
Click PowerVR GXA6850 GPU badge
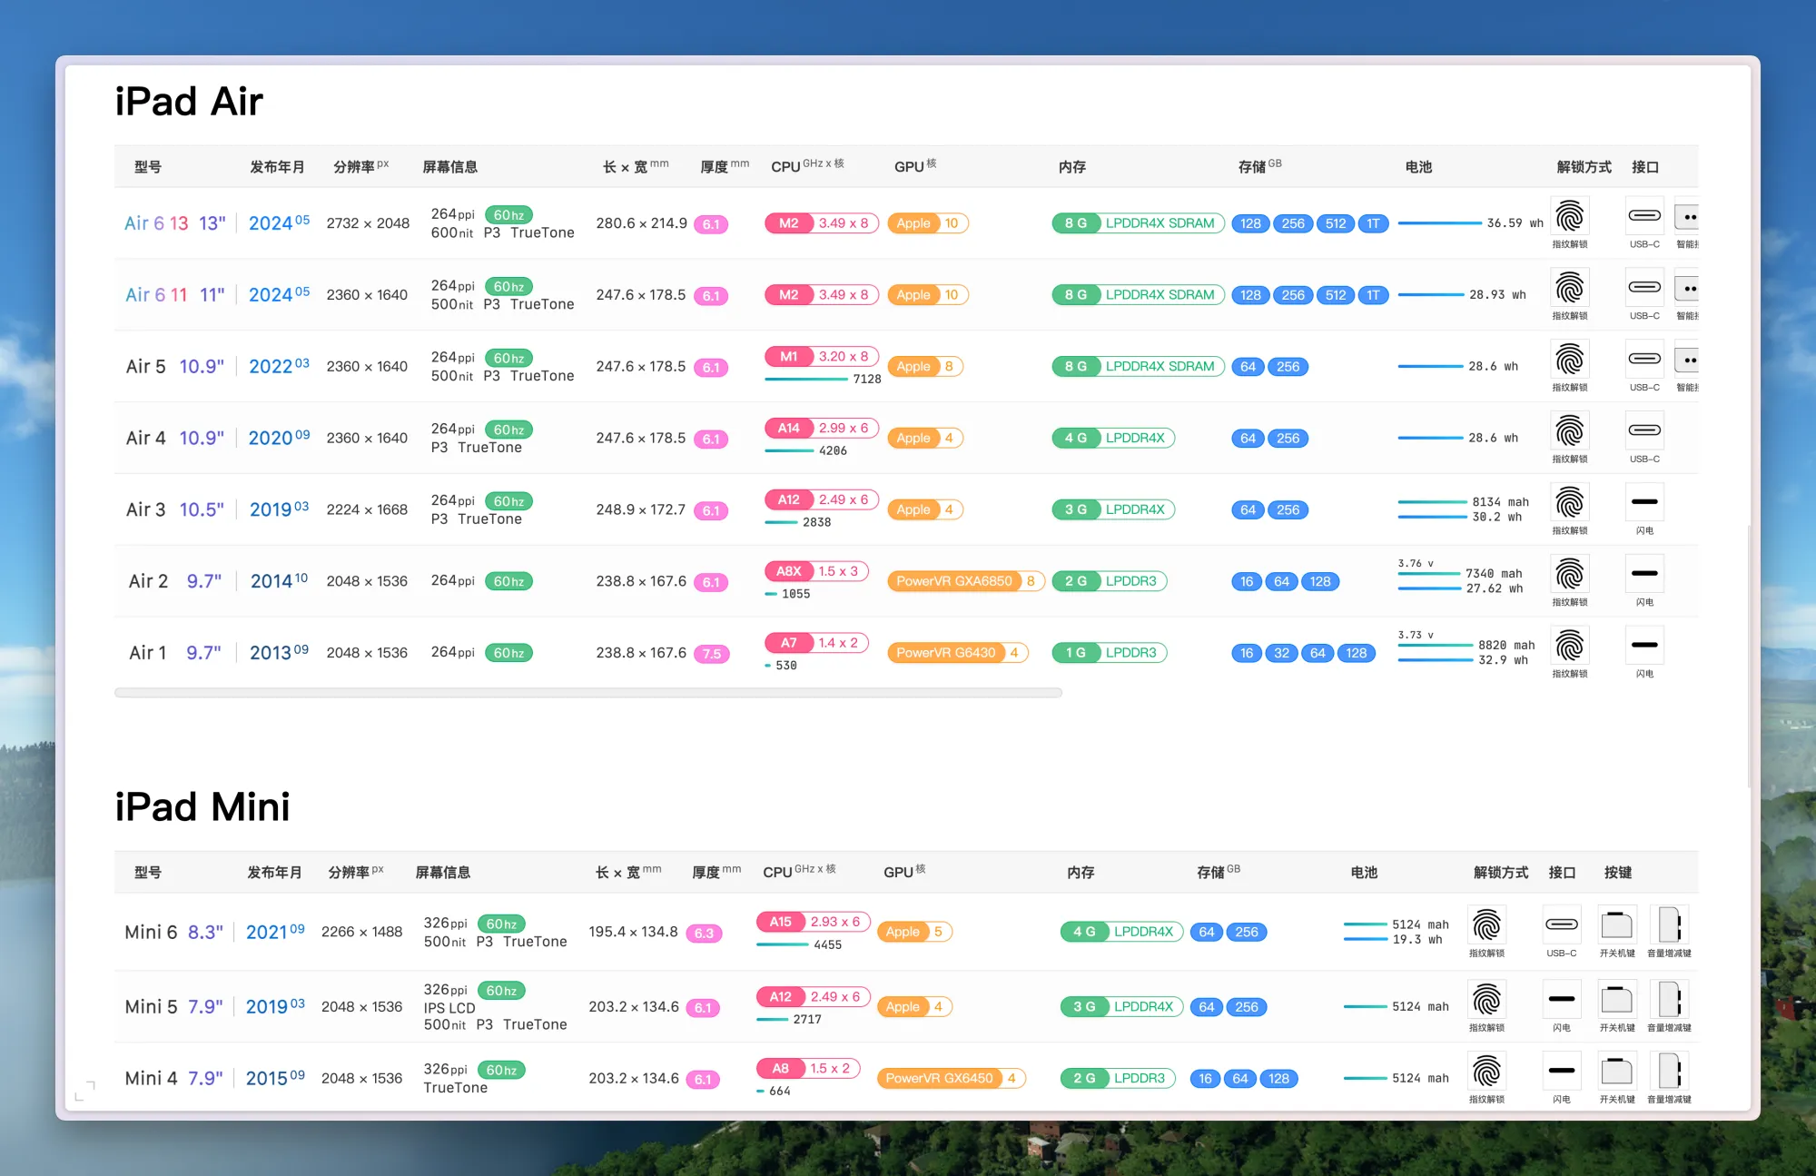953,581
